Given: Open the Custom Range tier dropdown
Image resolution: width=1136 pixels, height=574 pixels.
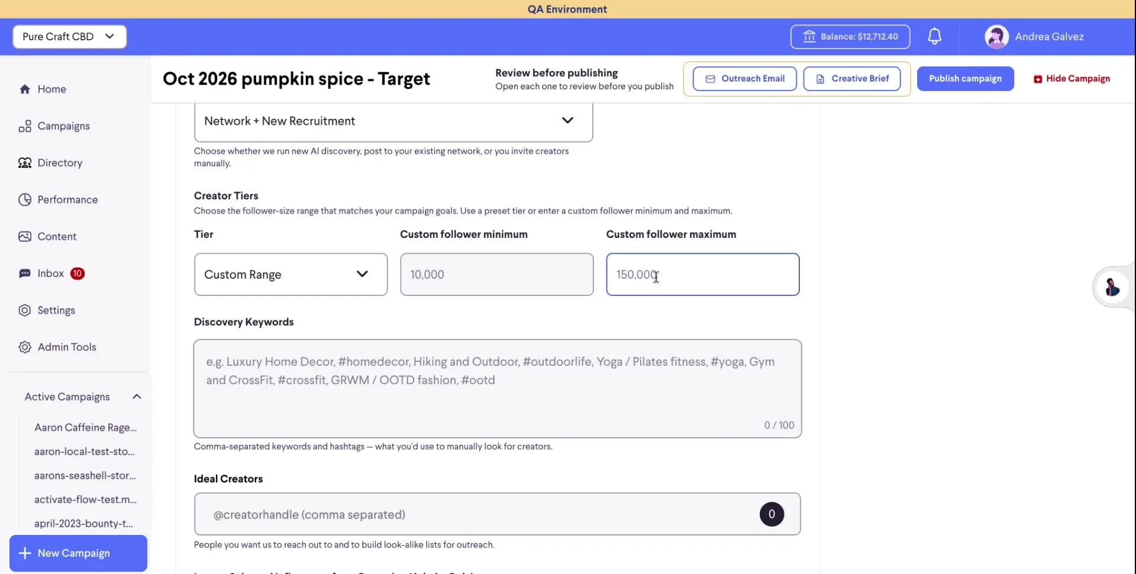Looking at the screenshot, I should tap(291, 275).
